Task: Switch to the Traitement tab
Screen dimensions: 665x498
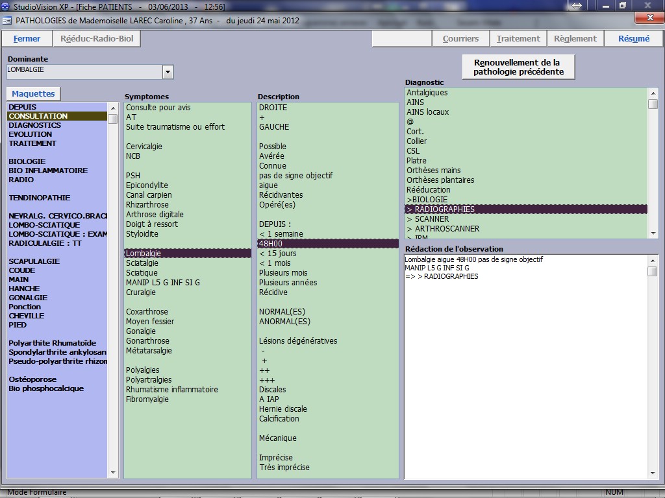Action: pyautogui.click(x=518, y=39)
